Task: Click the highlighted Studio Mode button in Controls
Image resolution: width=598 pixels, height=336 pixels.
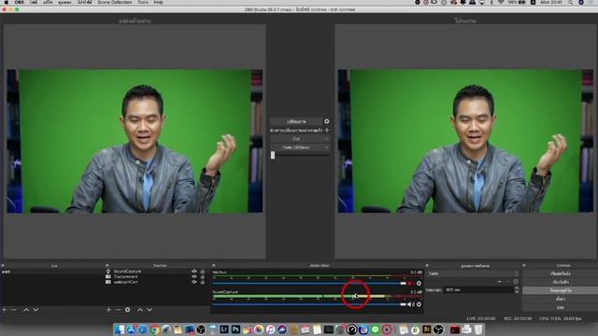Action: [561, 290]
